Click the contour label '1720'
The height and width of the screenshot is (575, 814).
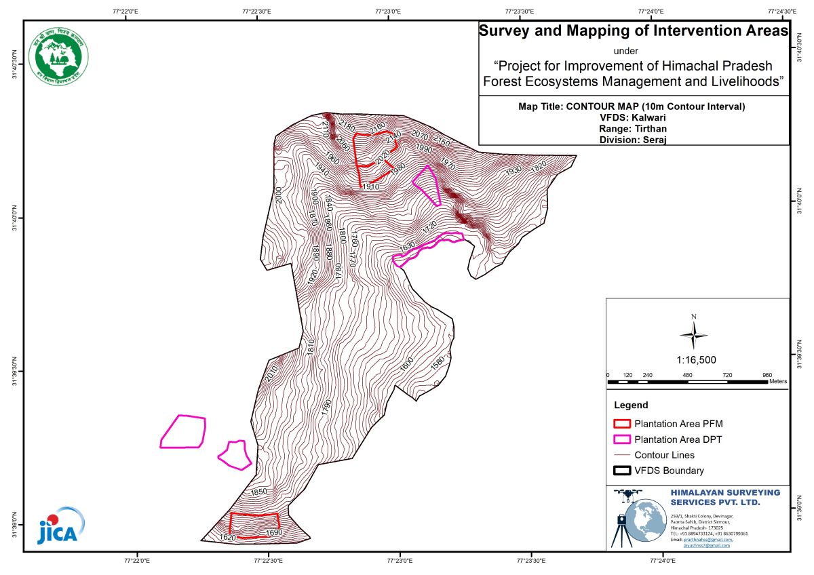click(x=430, y=227)
